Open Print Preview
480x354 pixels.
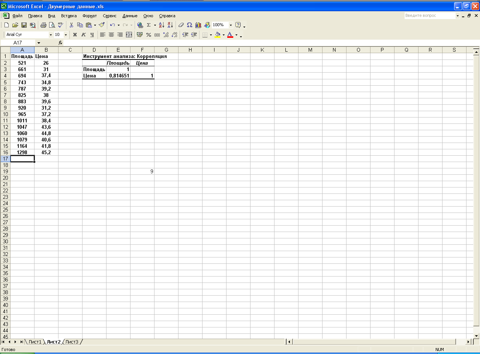[52, 25]
